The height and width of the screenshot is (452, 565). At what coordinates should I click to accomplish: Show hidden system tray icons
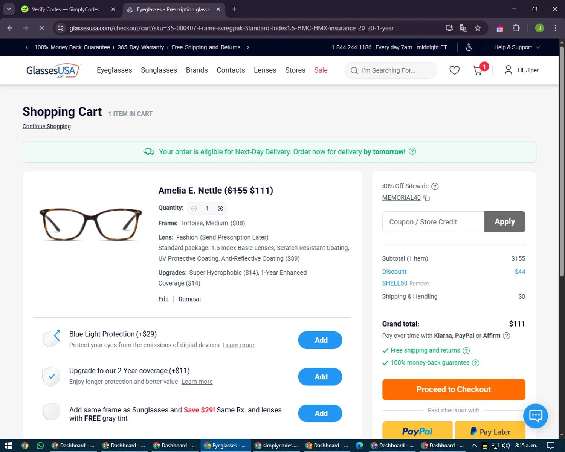click(x=474, y=446)
